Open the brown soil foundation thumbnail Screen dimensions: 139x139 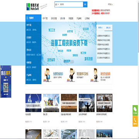[69, 103]
